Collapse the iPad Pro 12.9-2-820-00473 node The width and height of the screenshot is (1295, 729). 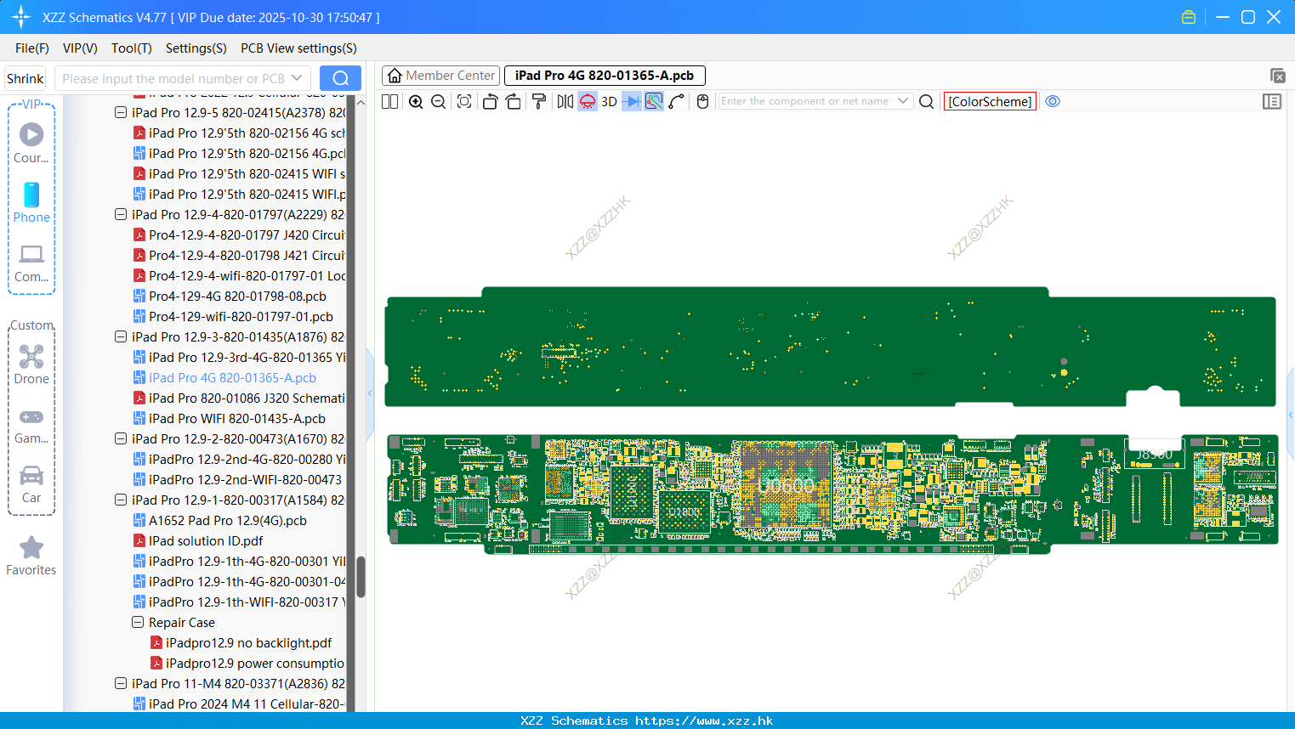(121, 438)
